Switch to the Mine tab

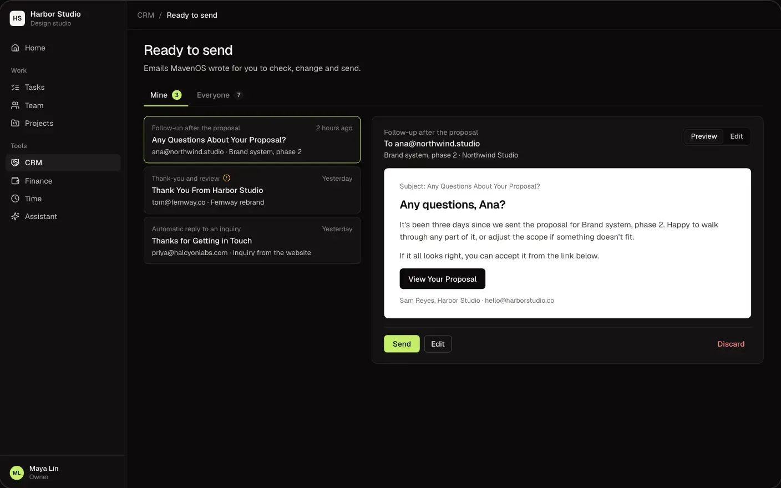(x=166, y=95)
